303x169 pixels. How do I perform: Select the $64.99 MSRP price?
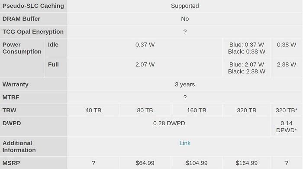coord(145,163)
